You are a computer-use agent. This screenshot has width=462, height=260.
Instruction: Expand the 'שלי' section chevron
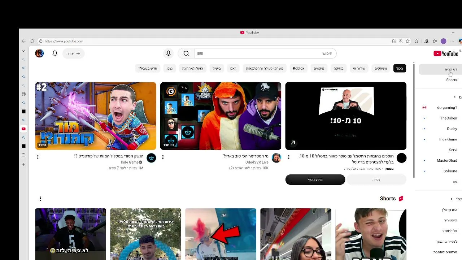click(452, 199)
